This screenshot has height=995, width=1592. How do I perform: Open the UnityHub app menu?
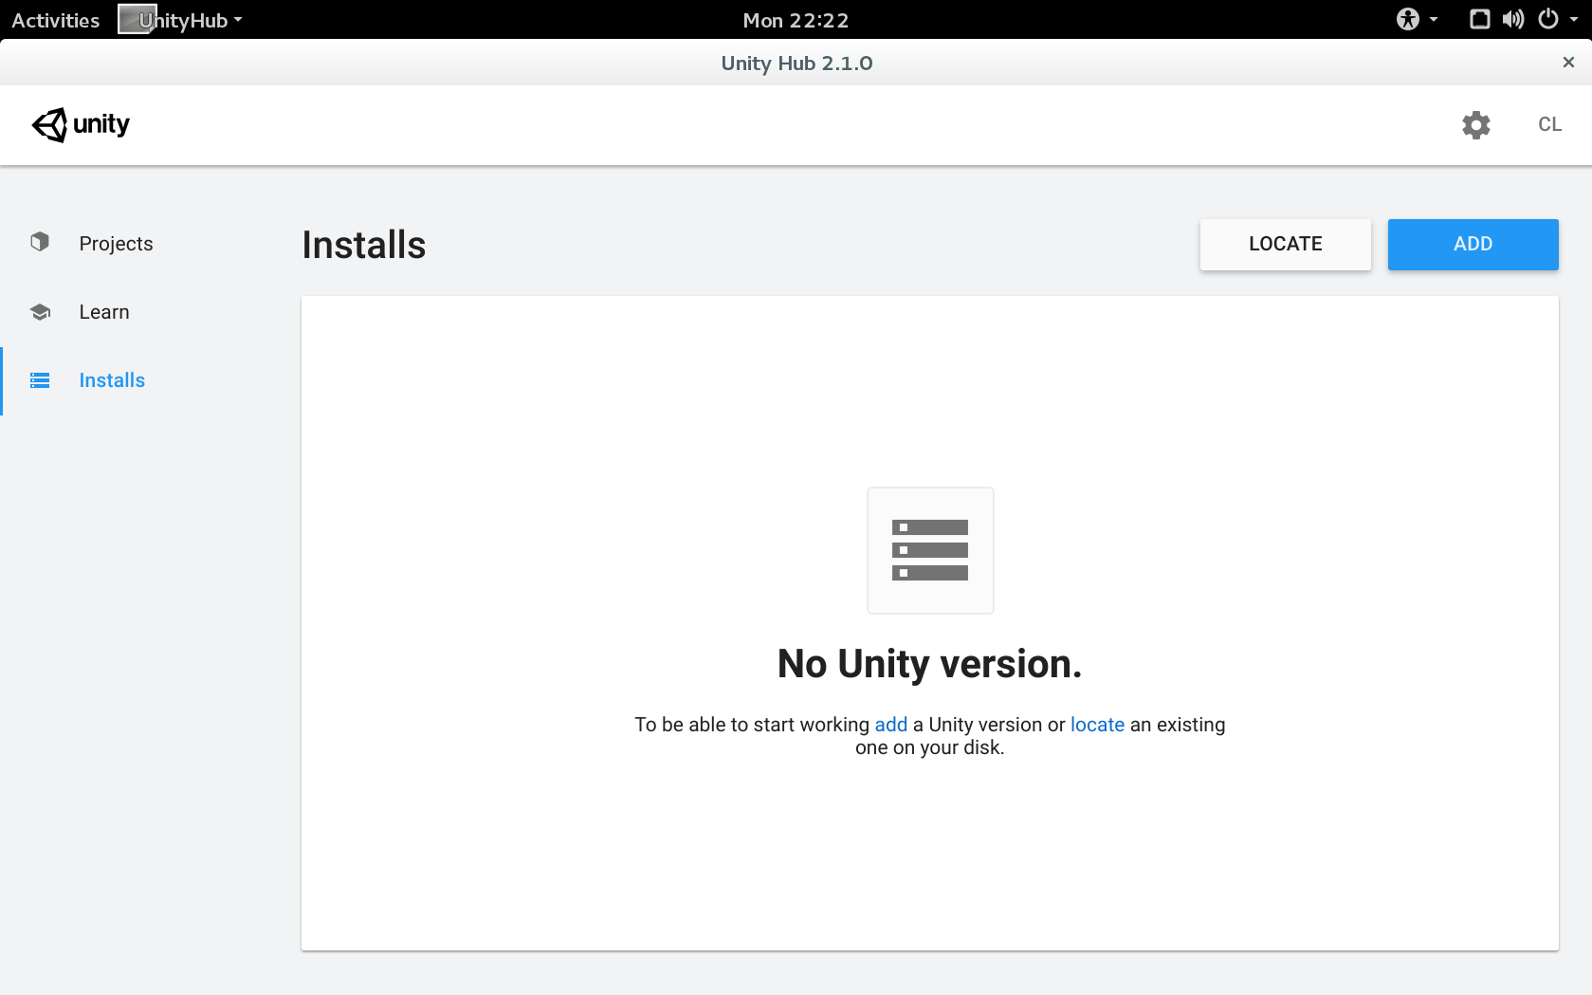pos(180,20)
